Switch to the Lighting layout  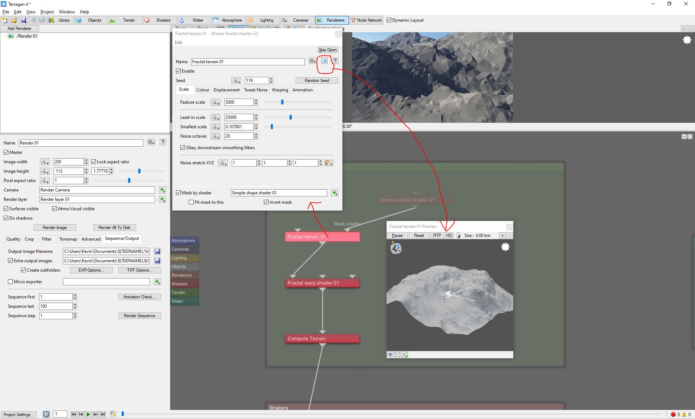(263, 20)
